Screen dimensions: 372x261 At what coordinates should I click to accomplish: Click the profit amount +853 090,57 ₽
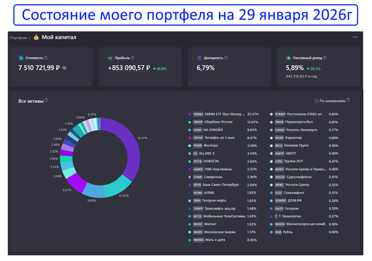tap(129, 68)
